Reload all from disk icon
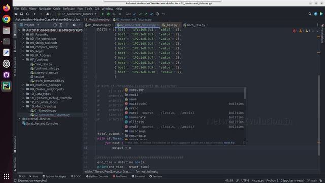Viewport: 325px width, 183px height. coord(27,14)
